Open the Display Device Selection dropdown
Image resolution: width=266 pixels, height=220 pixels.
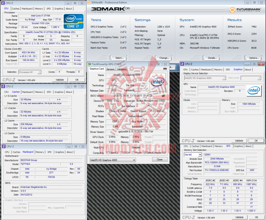tap(204, 78)
